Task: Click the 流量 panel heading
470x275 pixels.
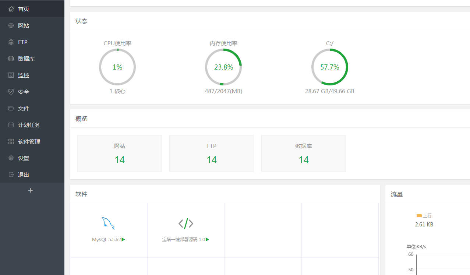Action: pos(397,194)
